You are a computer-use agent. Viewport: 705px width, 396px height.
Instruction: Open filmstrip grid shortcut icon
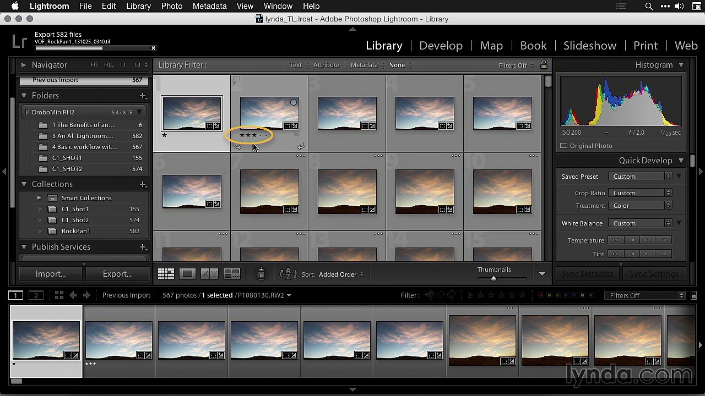[x=59, y=295]
